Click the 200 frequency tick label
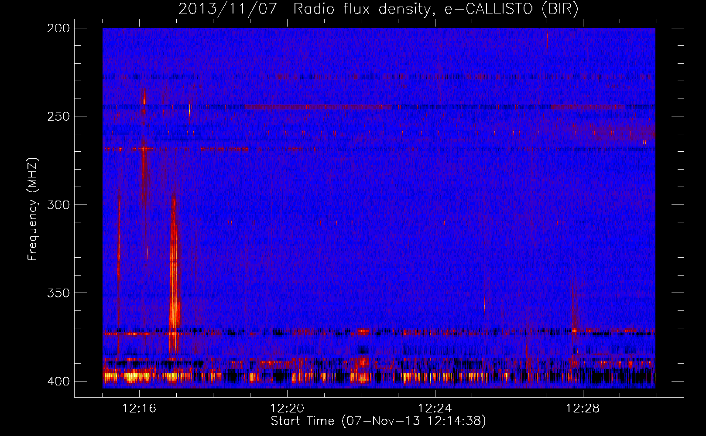Screen dimensions: 706x436 [x=58, y=28]
